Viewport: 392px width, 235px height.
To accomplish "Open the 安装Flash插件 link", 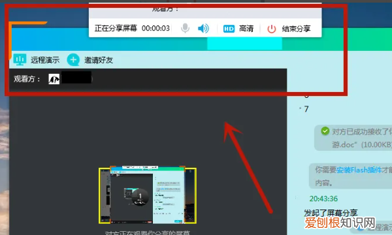I will pyautogui.click(x=359, y=170).
